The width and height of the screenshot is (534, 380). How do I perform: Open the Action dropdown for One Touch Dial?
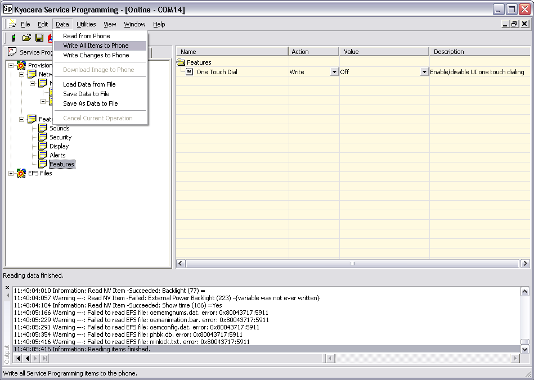[x=334, y=72]
